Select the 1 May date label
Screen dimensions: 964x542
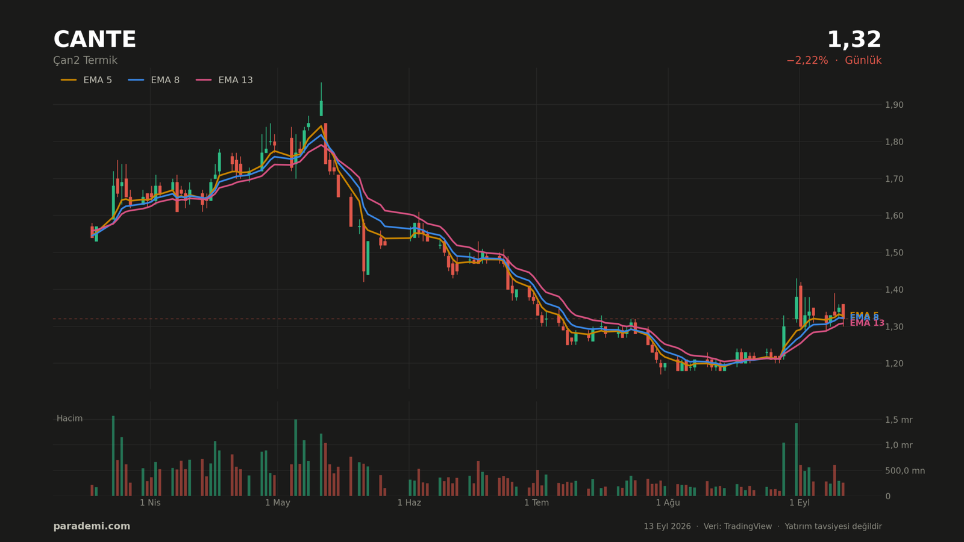278,503
